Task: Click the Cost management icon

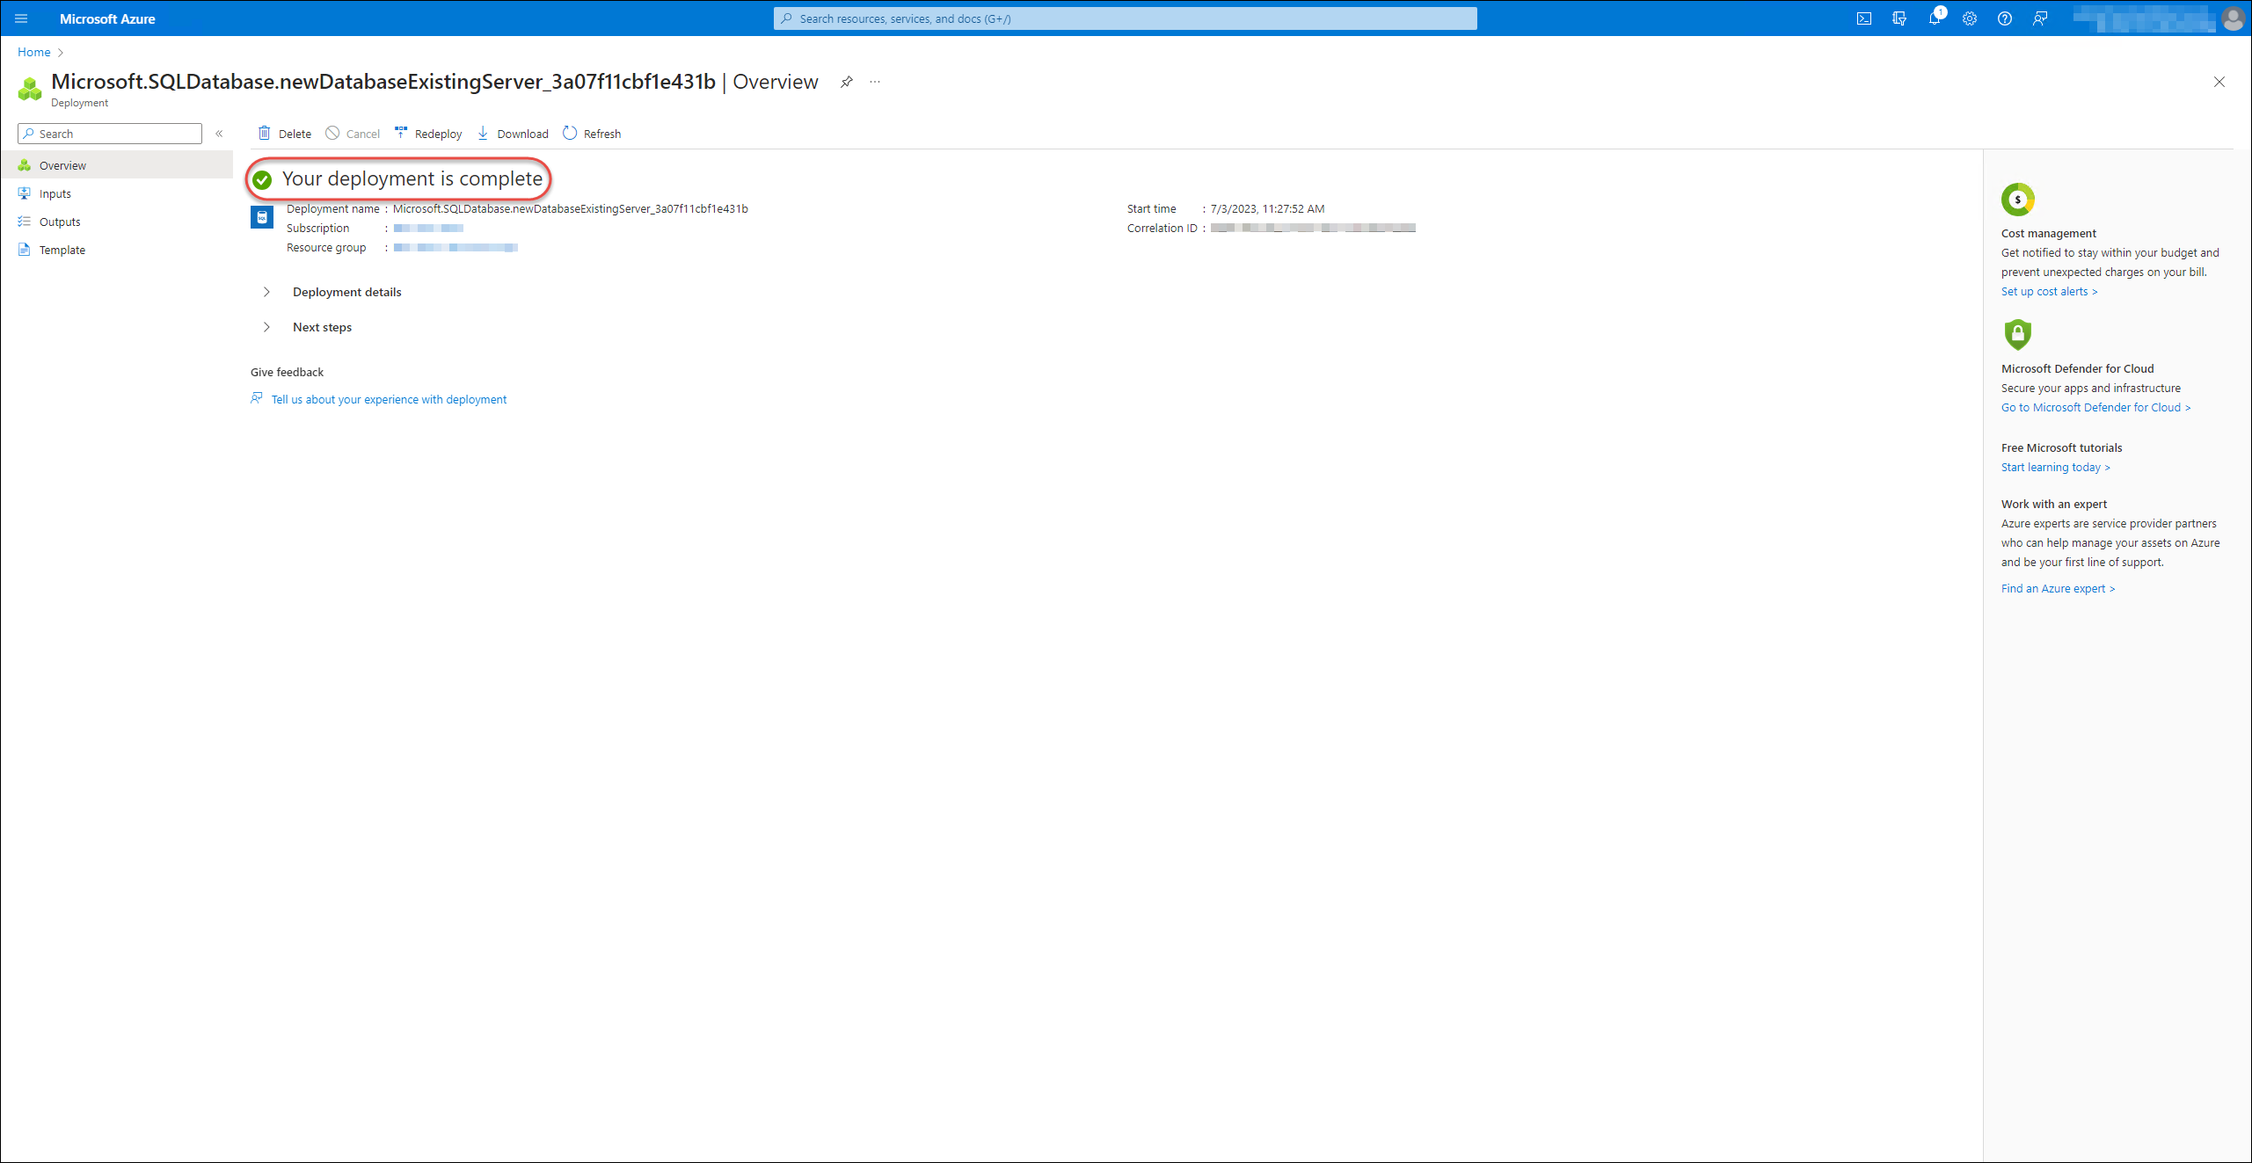Action: point(2017,200)
